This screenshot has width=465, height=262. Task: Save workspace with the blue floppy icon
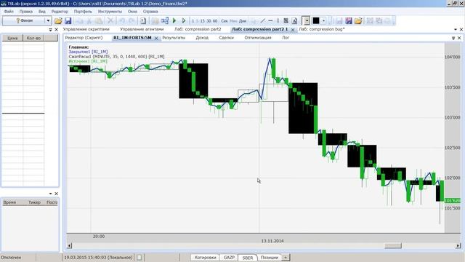[x=68, y=21]
